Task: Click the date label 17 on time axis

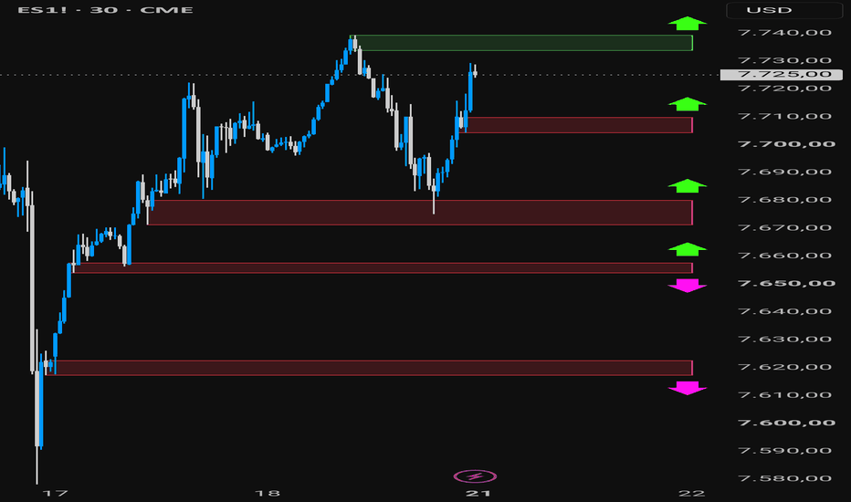Action: click(55, 493)
